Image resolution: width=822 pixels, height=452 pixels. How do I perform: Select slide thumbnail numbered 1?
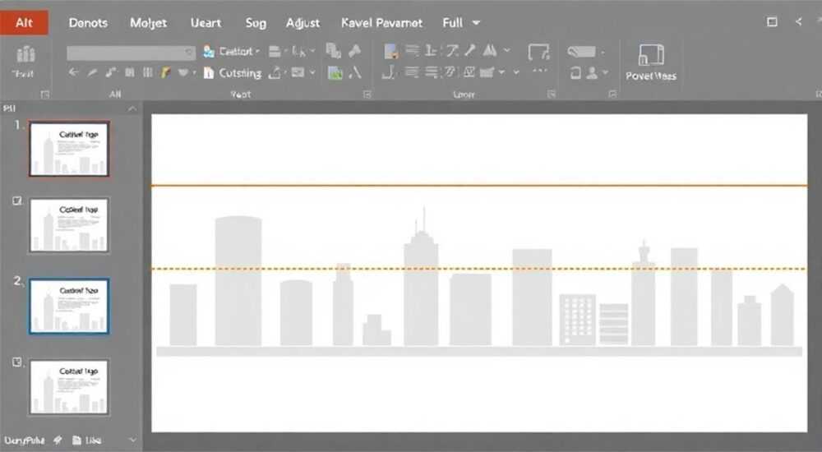(x=69, y=149)
